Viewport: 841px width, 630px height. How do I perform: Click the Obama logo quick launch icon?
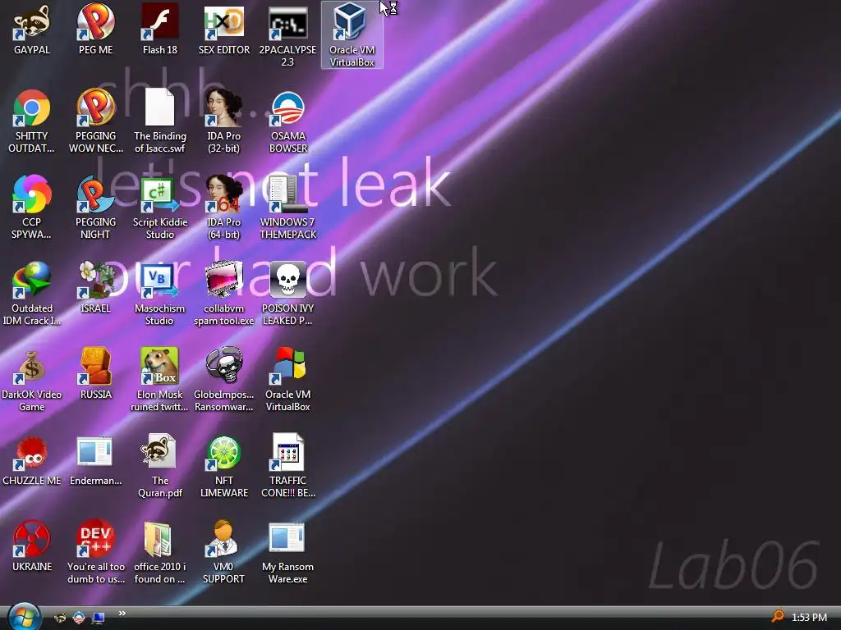(79, 618)
